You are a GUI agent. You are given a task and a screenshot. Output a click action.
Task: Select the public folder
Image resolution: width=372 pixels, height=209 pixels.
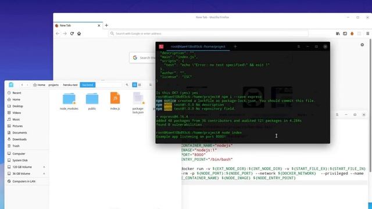pyautogui.click(x=92, y=101)
